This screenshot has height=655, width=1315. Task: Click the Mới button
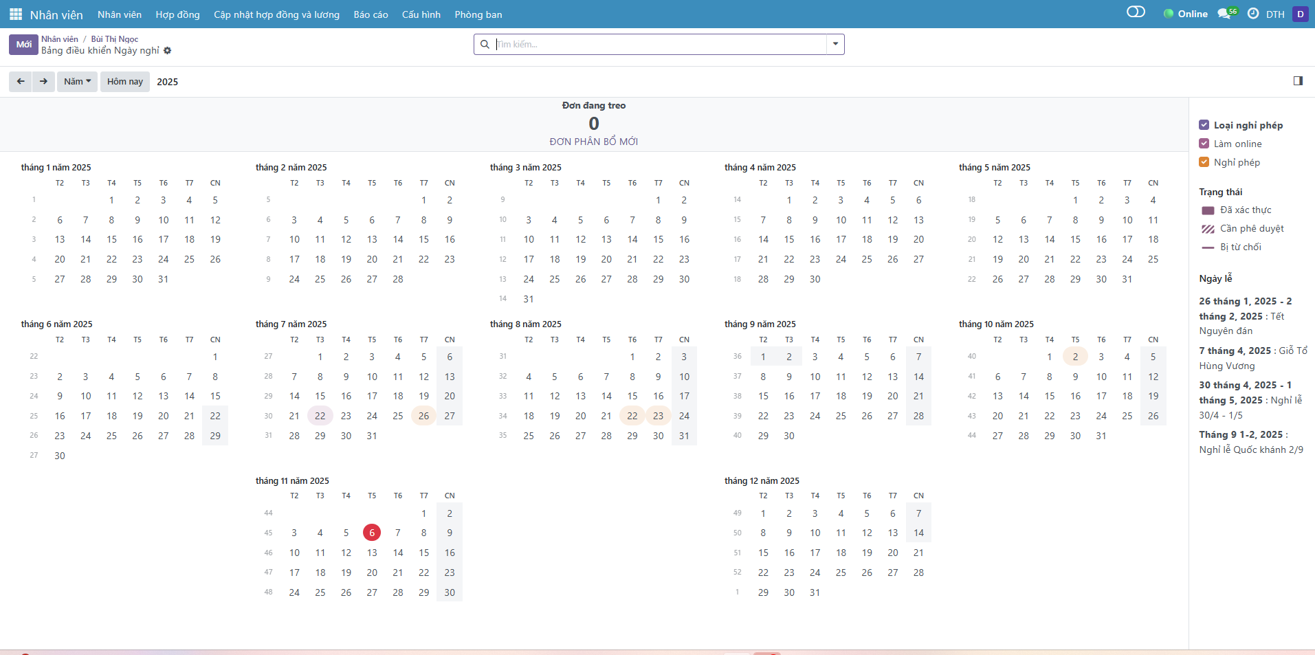click(23, 44)
